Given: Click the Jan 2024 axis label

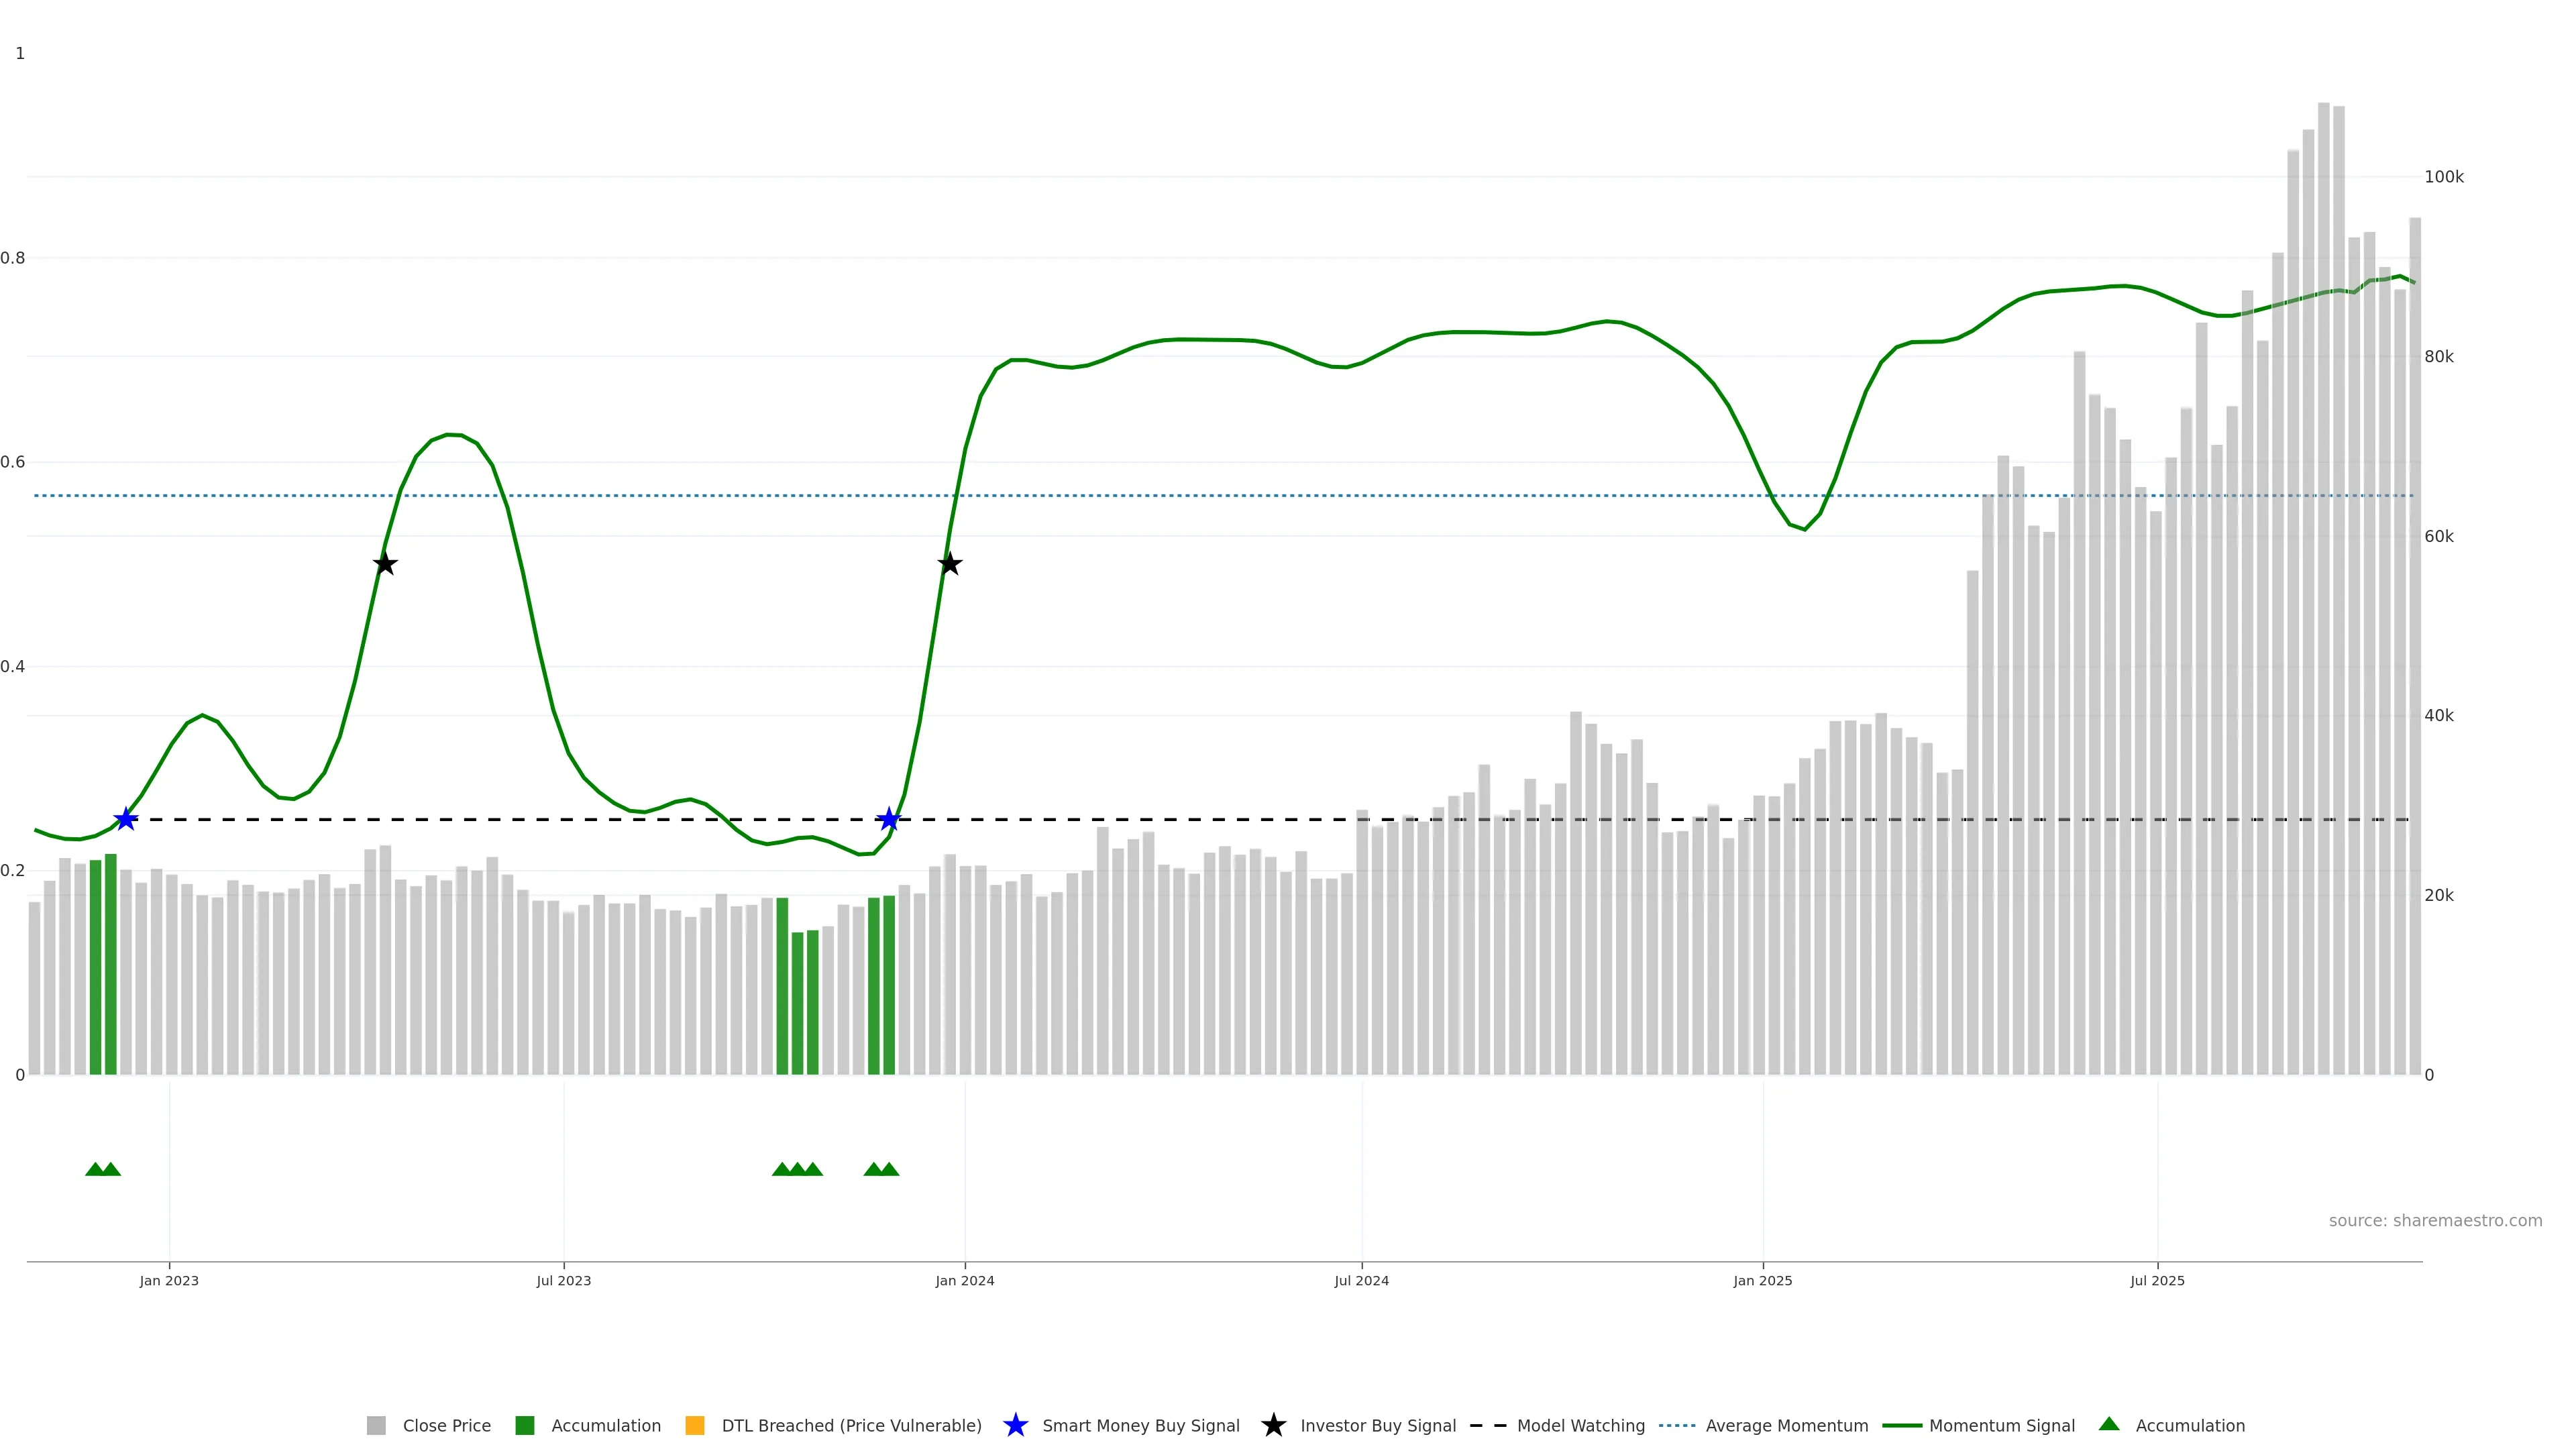Looking at the screenshot, I should pyautogui.click(x=964, y=1280).
